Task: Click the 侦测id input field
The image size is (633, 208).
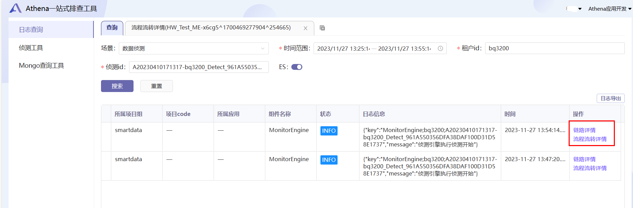Action: [199, 67]
